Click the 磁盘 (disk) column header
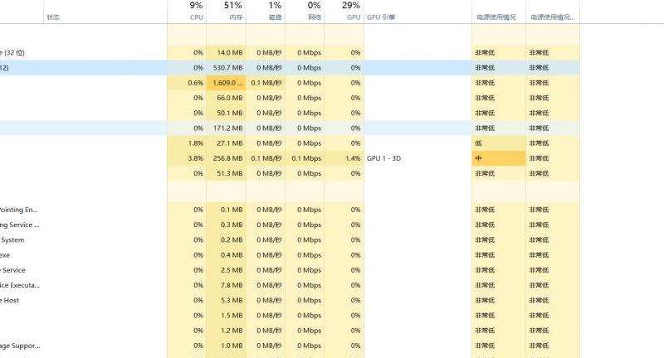Viewport: 664px width, 358px height. [275, 12]
